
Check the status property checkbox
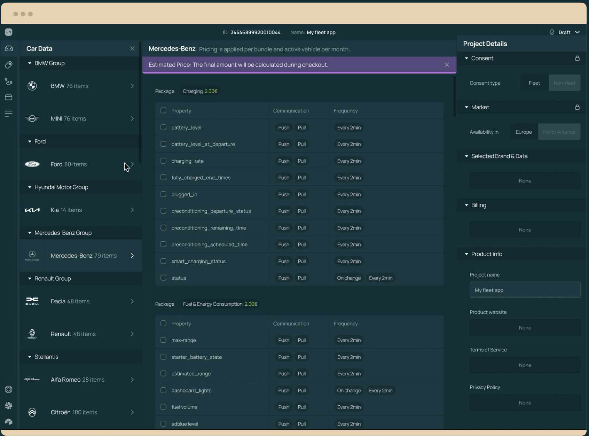[x=163, y=278]
